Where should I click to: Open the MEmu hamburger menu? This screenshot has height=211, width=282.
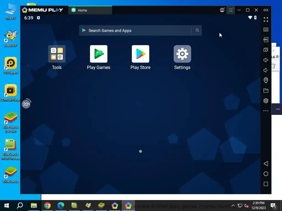pyautogui.click(x=231, y=10)
